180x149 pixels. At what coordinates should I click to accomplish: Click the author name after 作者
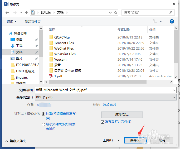(x=44, y=105)
